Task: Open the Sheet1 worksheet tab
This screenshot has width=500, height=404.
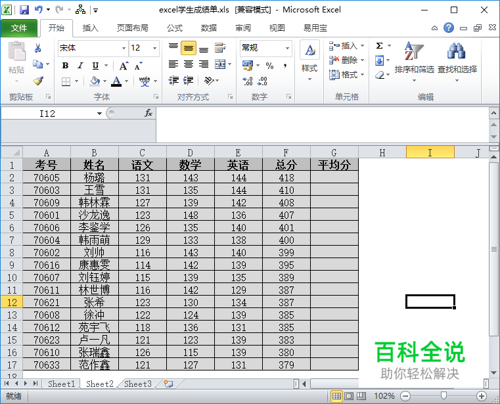Action: (62, 384)
